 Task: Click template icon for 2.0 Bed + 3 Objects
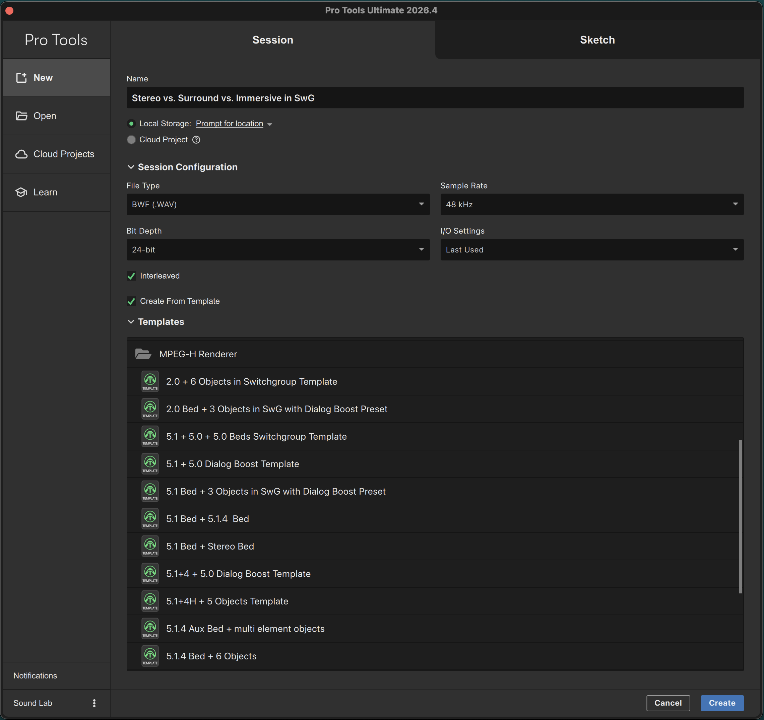150,409
